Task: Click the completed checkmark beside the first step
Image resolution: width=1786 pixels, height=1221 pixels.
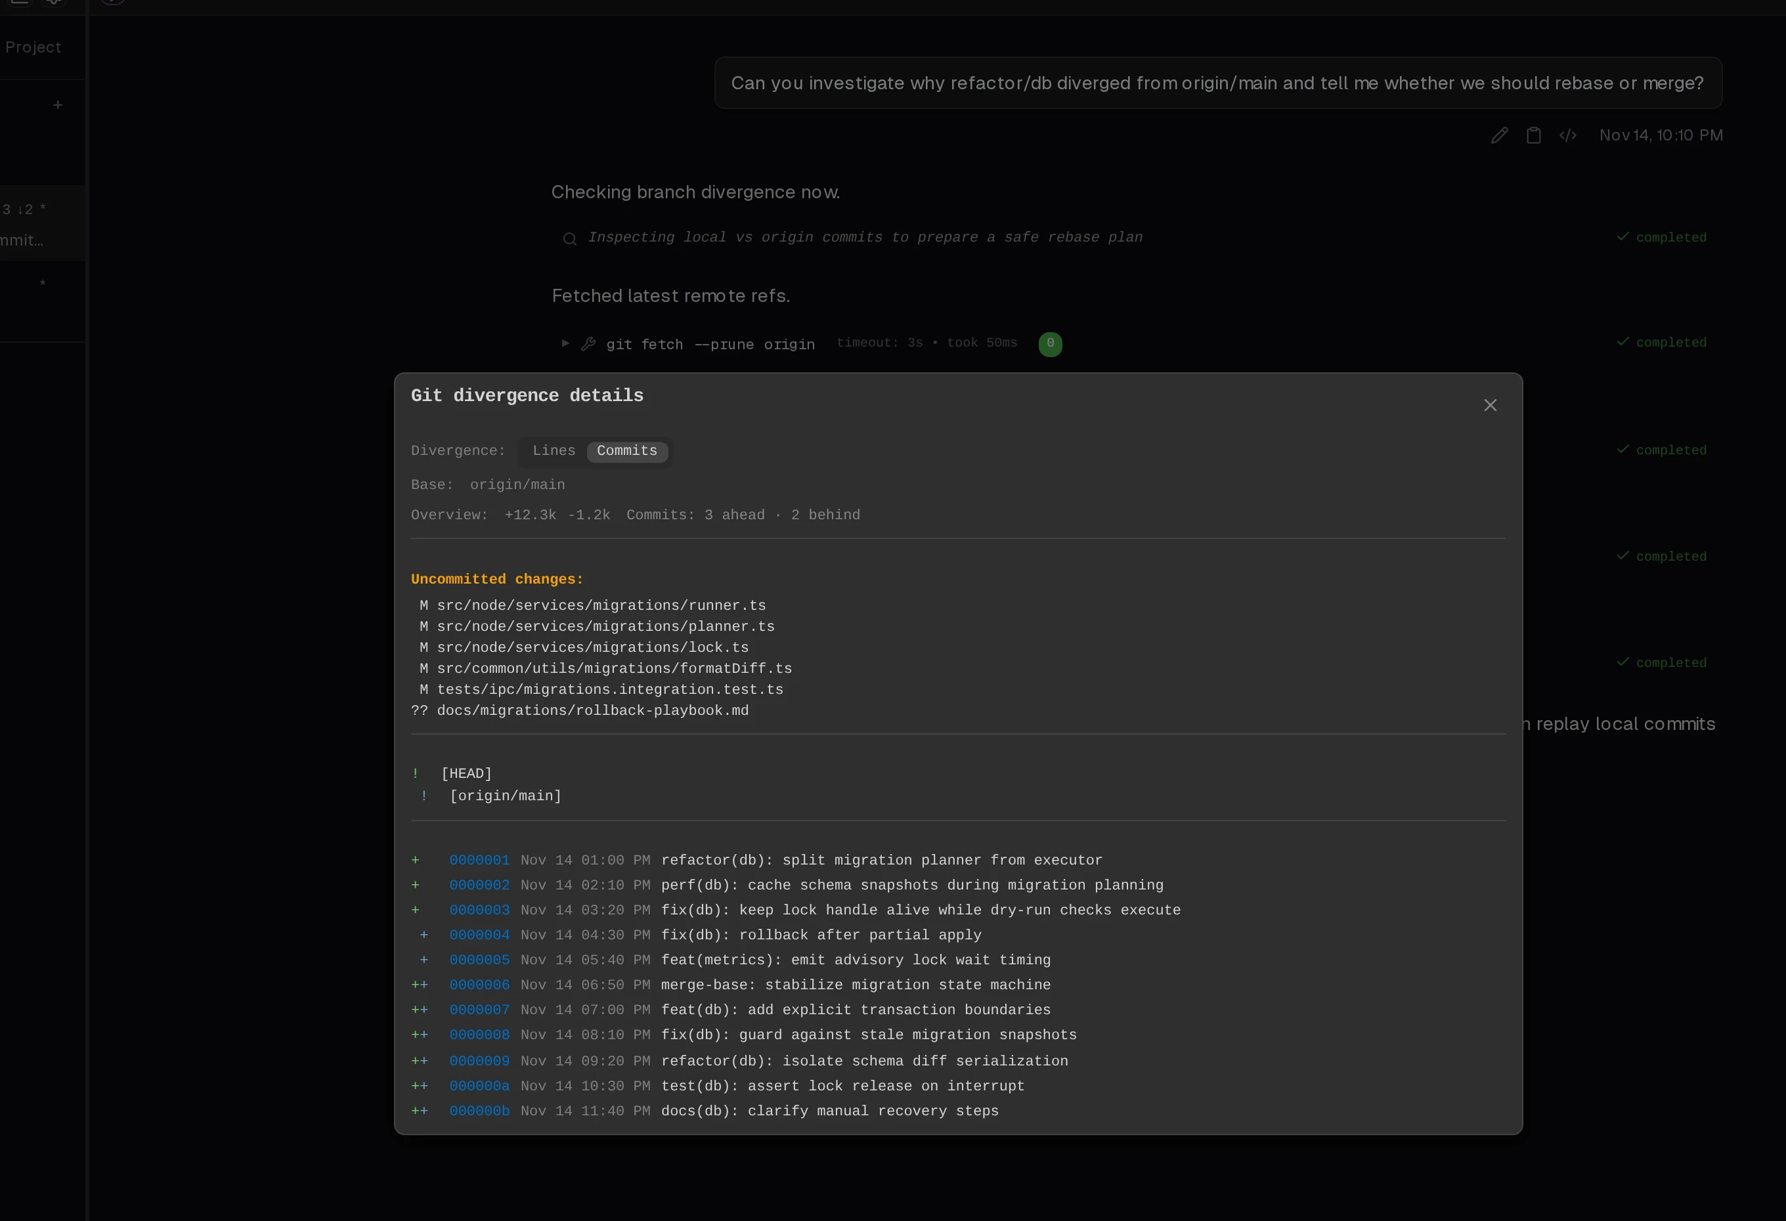Action: pos(1623,237)
